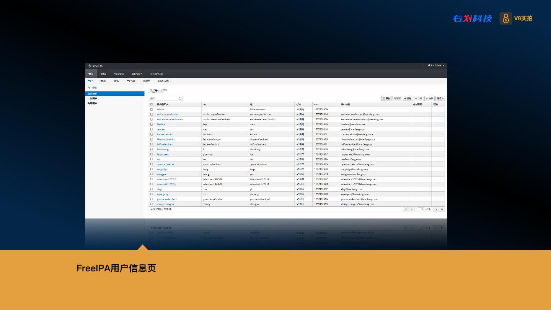The image size is (551, 310).
Task: Open the hadoopadmin user link
Action: 165,134
